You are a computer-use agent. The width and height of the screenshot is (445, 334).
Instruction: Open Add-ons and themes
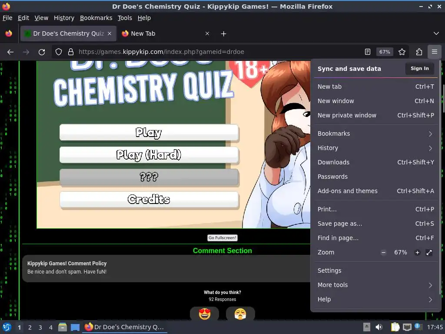pos(375,191)
